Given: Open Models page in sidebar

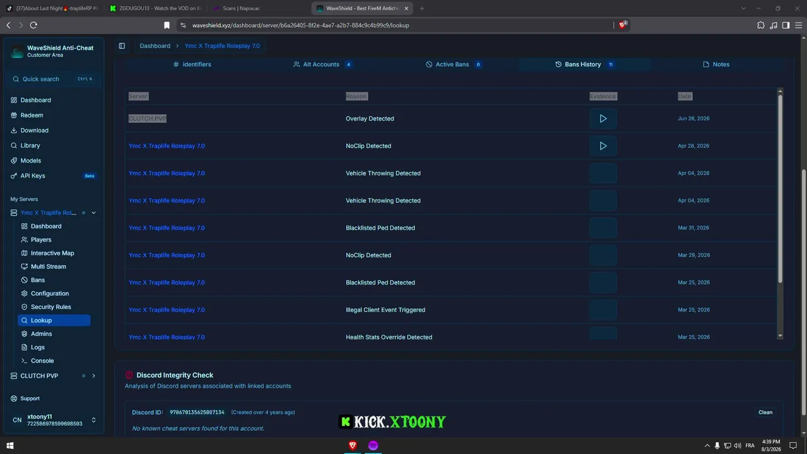Looking at the screenshot, I should click(30, 161).
